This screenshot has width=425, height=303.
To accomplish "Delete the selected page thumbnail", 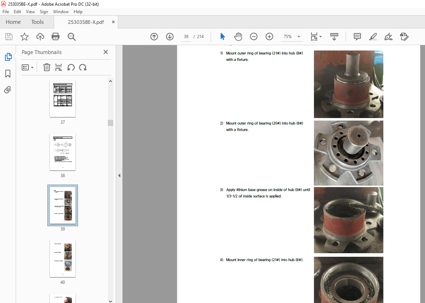I will [47, 68].
